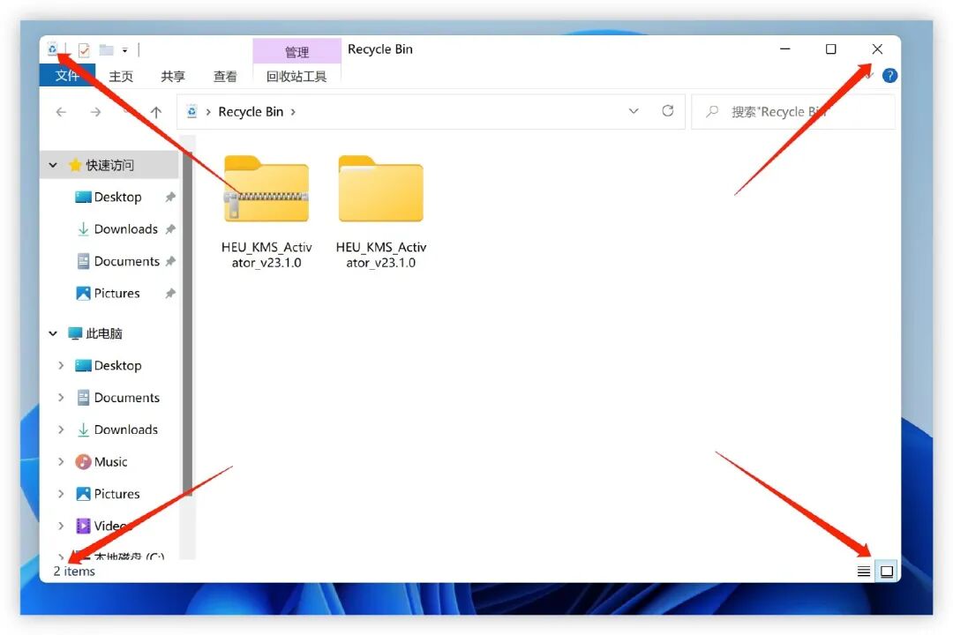This screenshot has height=635, width=953.
Task: Toggle the pin next to Pictures shortcut
Action: click(x=170, y=293)
